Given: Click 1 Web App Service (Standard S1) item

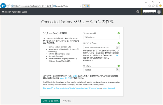Looking at the screenshot, I should (x=59, y=61).
